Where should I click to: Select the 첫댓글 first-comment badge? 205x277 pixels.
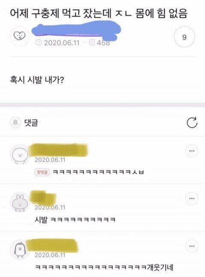[x=42, y=172]
